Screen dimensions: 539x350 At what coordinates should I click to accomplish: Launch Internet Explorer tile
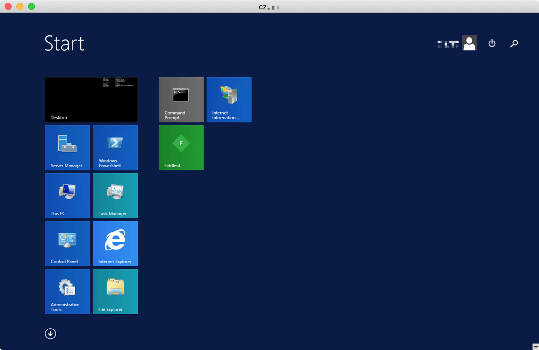pyautogui.click(x=115, y=244)
